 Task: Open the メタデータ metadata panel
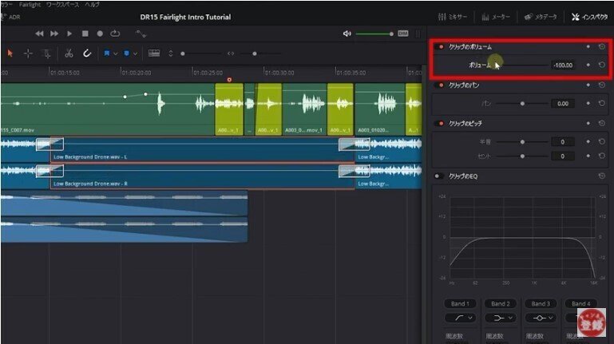click(x=541, y=17)
